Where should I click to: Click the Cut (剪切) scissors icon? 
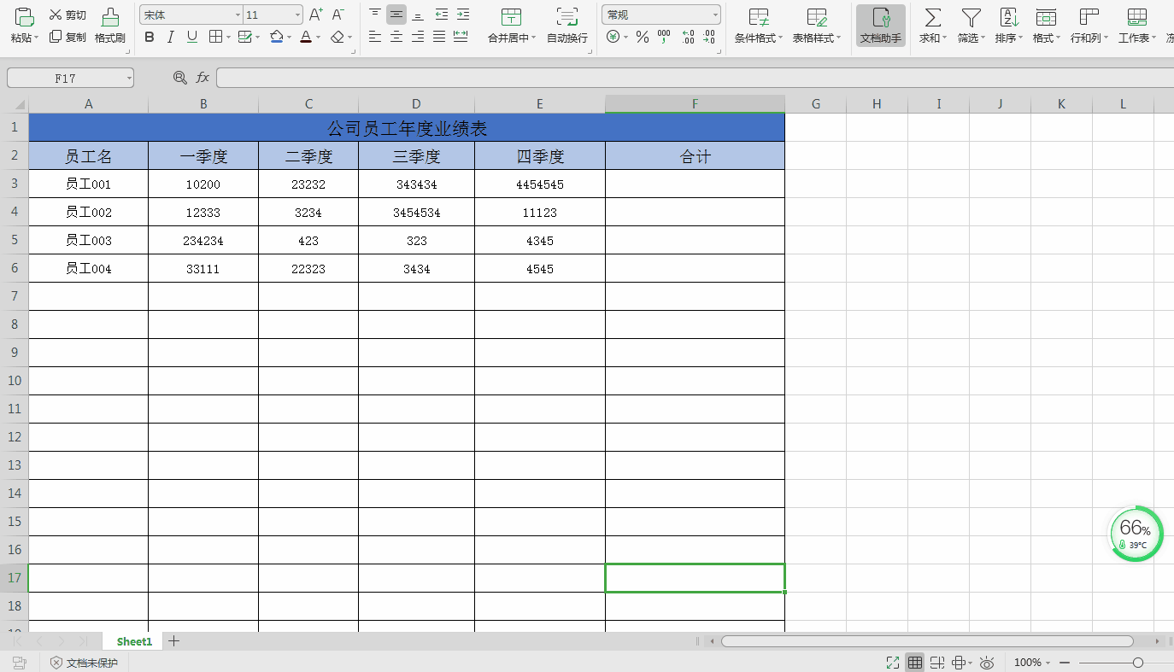pos(56,15)
